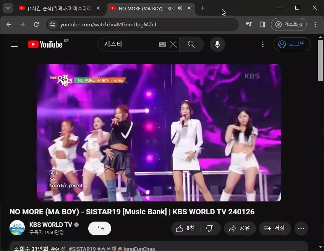Open the guest profile button 게스트(3)
This screenshot has height=251, width=324.
click(289, 24)
